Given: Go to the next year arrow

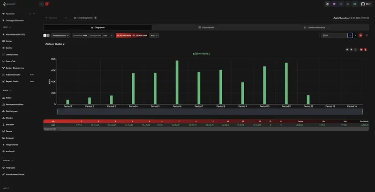Looking at the screenshot, I should [355, 36].
